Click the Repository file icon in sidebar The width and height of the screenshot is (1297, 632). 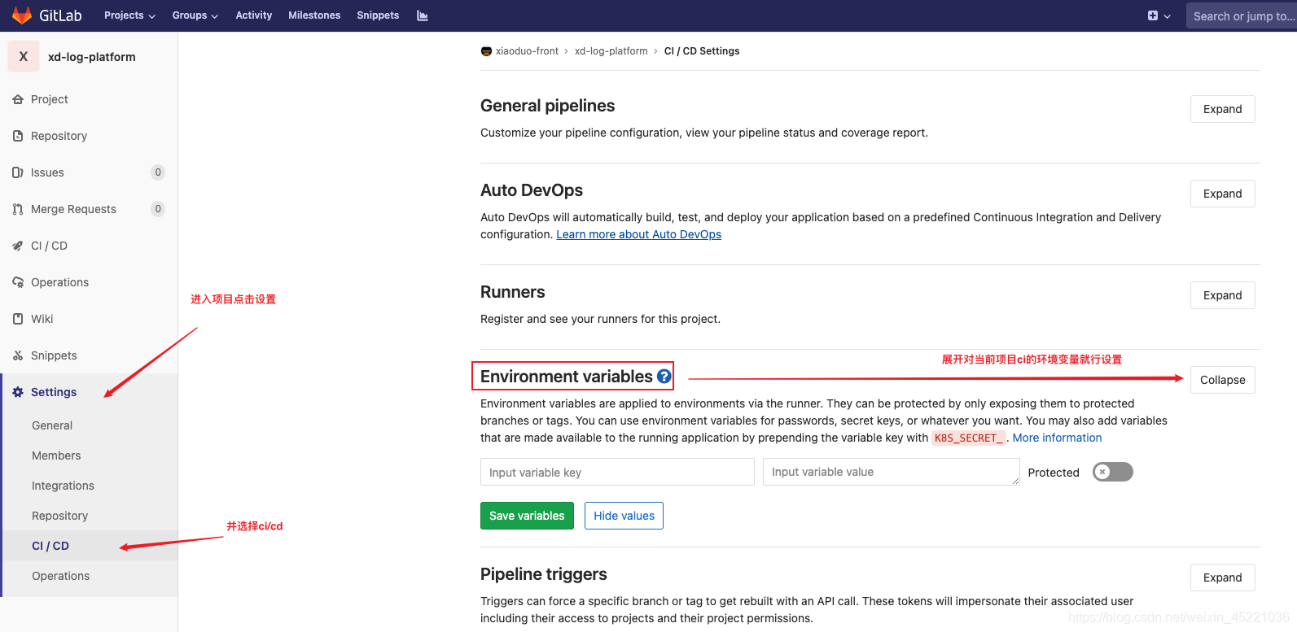point(18,136)
